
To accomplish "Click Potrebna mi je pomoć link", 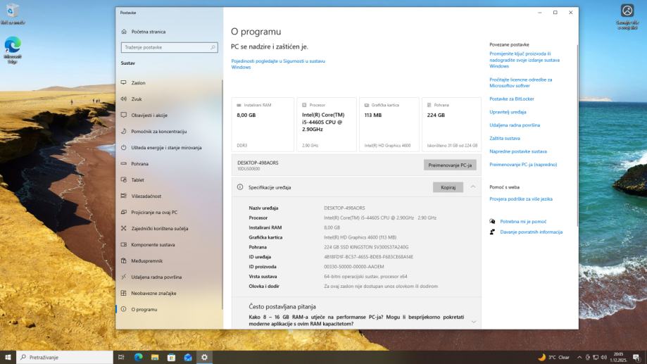I will point(523,222).
